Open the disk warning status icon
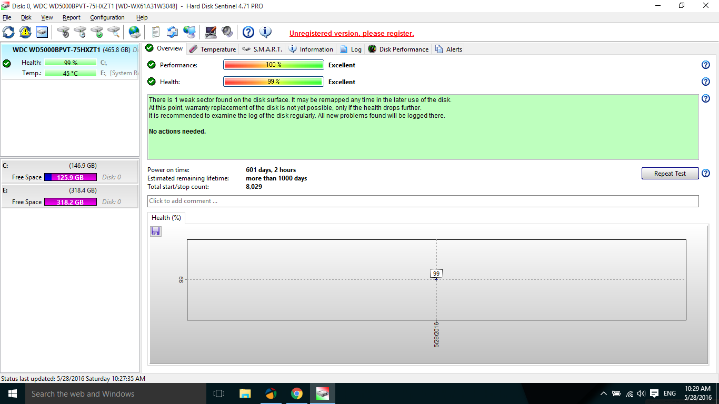 pyautogui.click(x=25, y=32)
